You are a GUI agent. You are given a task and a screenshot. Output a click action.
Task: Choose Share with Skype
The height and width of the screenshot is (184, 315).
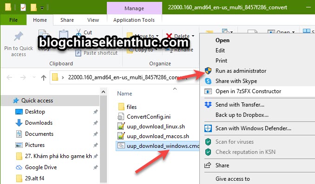click(x=236, y=81)
